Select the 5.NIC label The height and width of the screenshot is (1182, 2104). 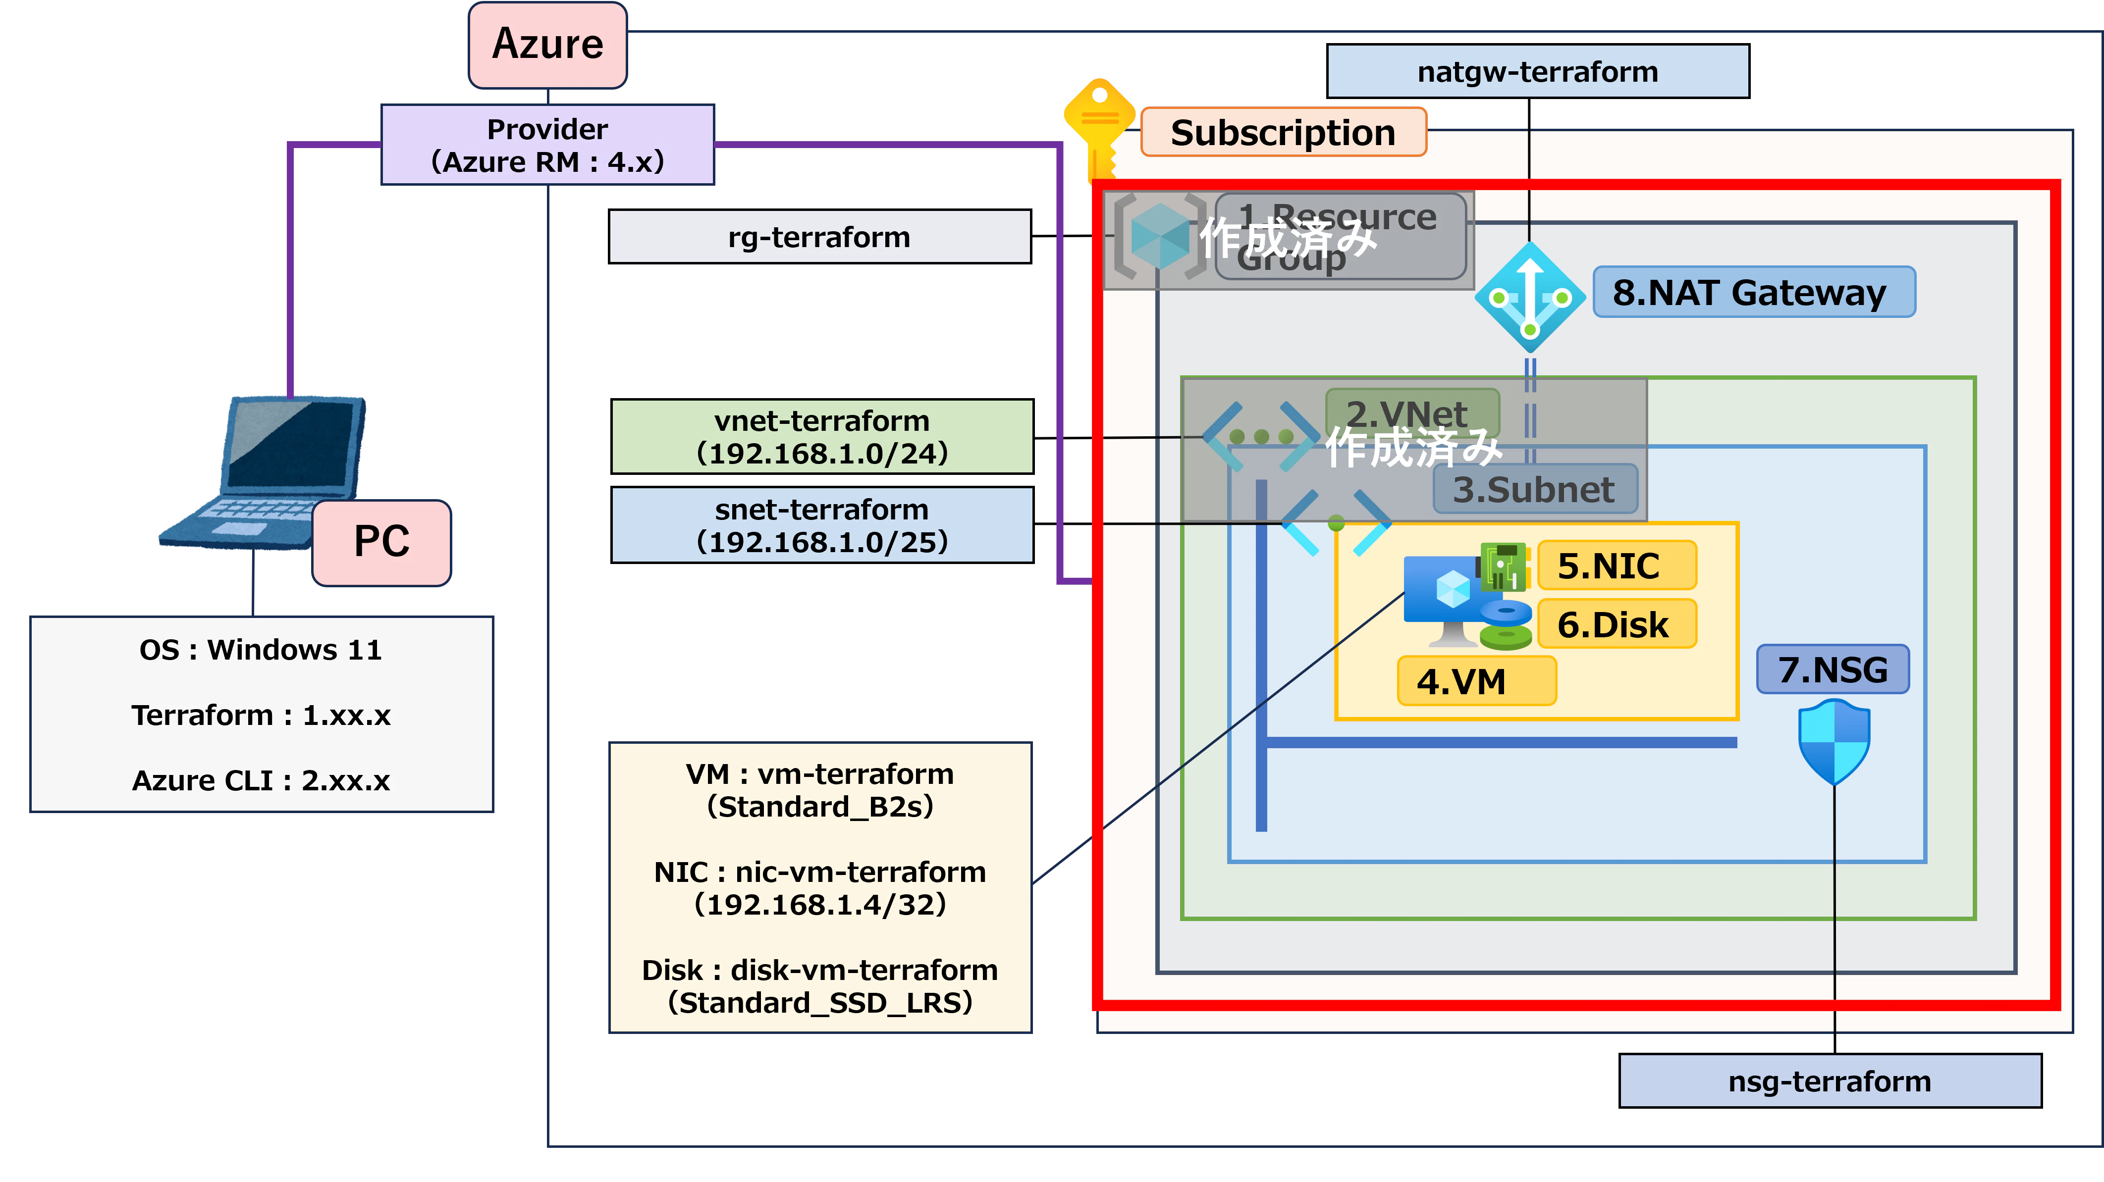(1617, 565)
